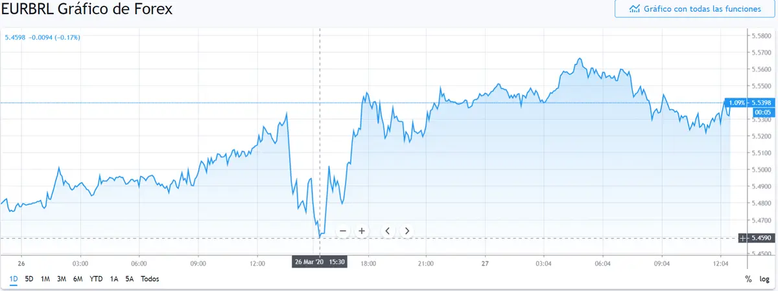Viewport: 778px width, 291px height.
Task: Select the 1D time range
Action: [x=14, y=279]
